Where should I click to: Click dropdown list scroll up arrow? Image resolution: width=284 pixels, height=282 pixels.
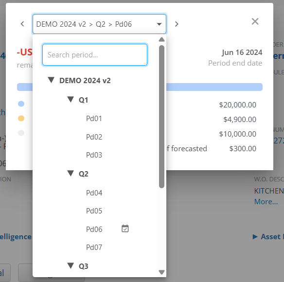pos(161,39)
